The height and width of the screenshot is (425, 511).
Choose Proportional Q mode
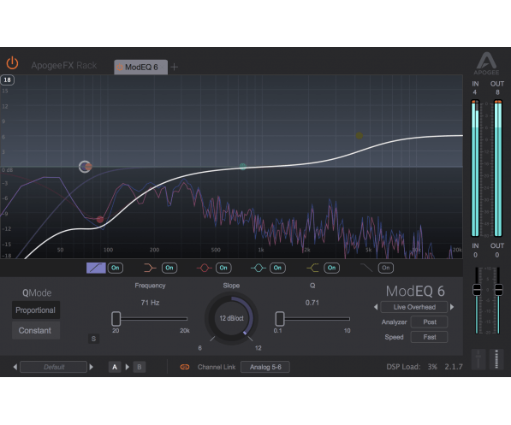(x=36, y=310)
